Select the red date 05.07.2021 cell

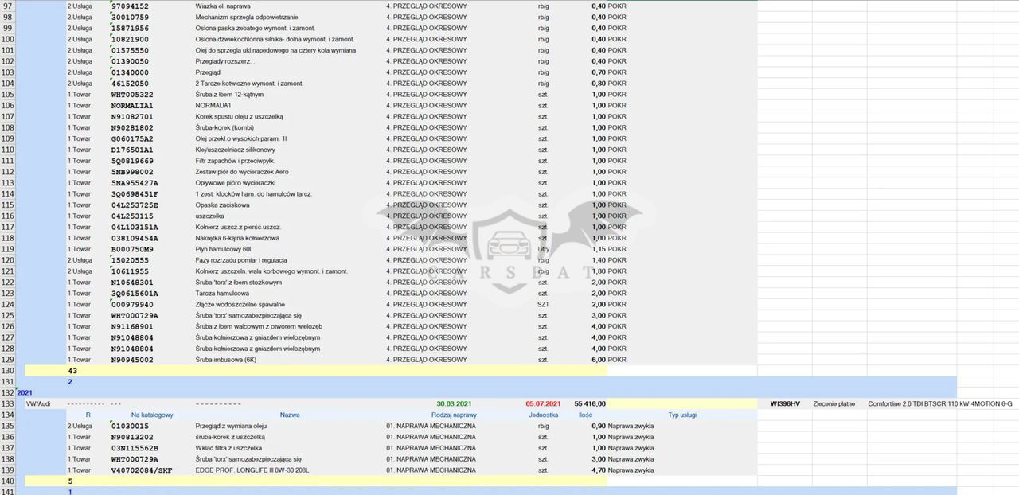pyautogui.click(x=544, y=403)
